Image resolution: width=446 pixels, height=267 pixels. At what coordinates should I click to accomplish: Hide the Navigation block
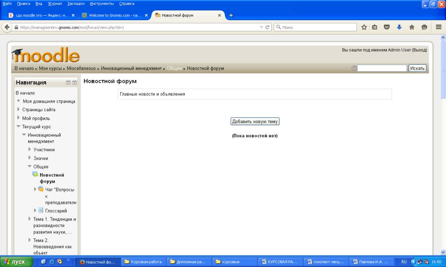point(68,83)
